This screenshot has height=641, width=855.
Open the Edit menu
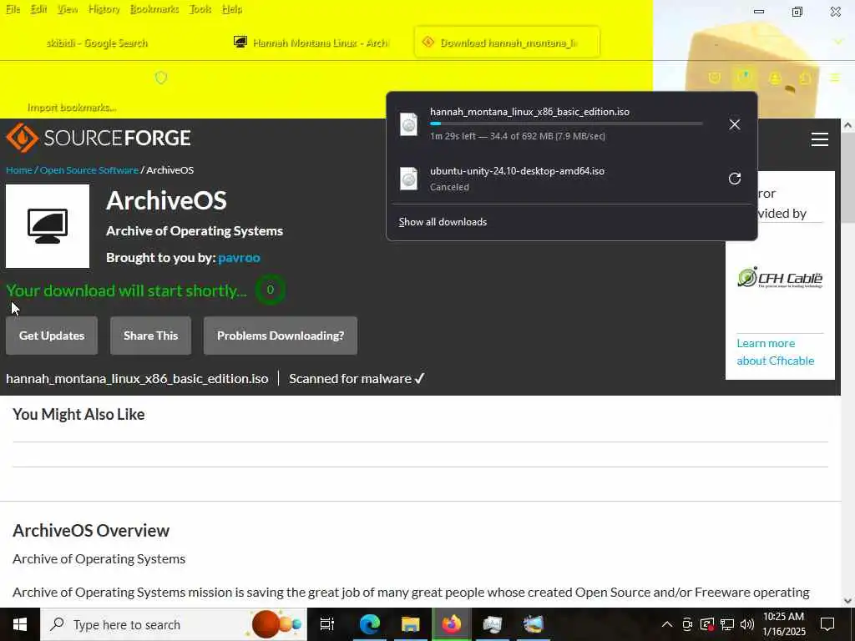pos(38,9)
